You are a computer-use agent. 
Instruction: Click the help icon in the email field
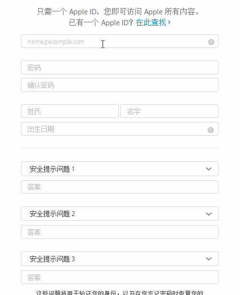(x=211, y=42)
